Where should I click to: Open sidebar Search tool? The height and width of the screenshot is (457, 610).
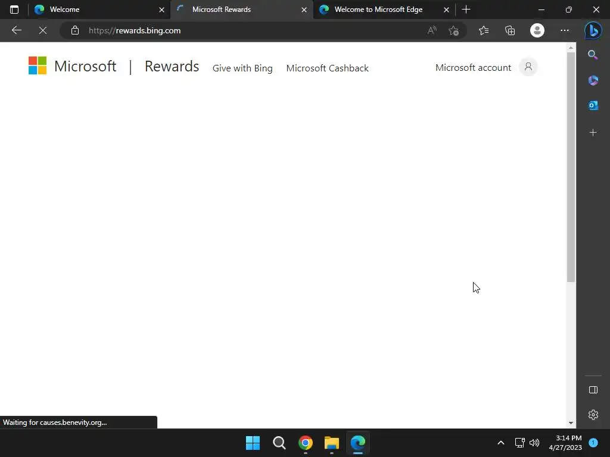pyautogui.click(x=593, y=55)
